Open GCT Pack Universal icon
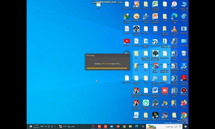The image size is (215, 129). (x=136, y=31)
